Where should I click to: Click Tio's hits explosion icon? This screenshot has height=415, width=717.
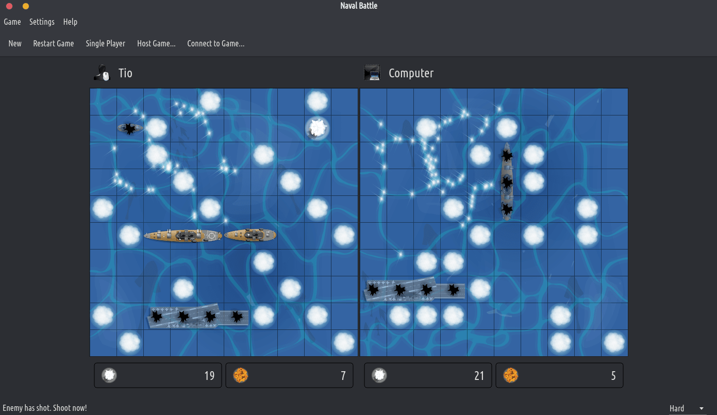240,375
